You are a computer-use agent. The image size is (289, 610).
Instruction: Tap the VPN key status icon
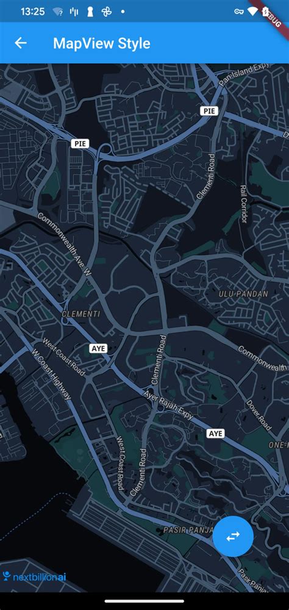[239, 12]
